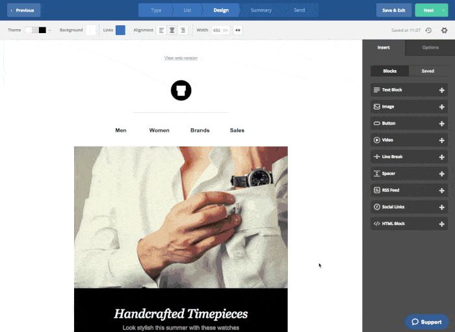Screen dimensions: 455x332
Task: Select the Button block pill icon
Action: pyautogui.click(x=376, y=123)
